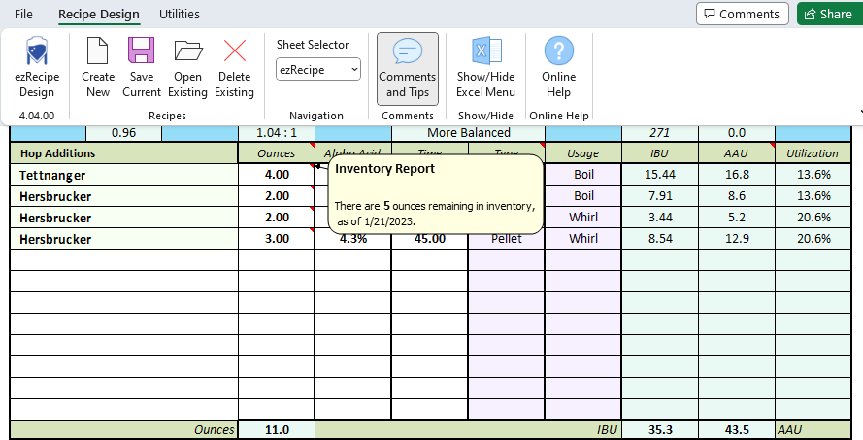Image resolution: width=863 pixels, height=440 pixels.
Task: Open the File menu
Action: [23, 14]
